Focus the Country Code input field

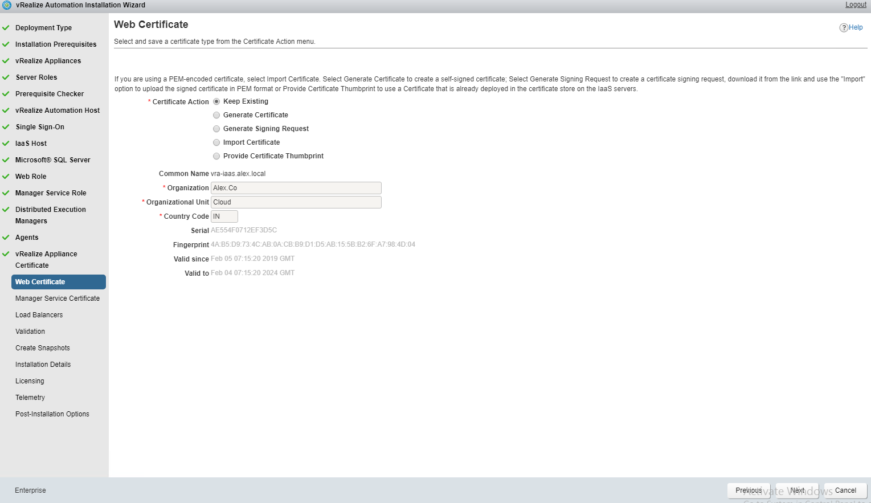point(224,216)
